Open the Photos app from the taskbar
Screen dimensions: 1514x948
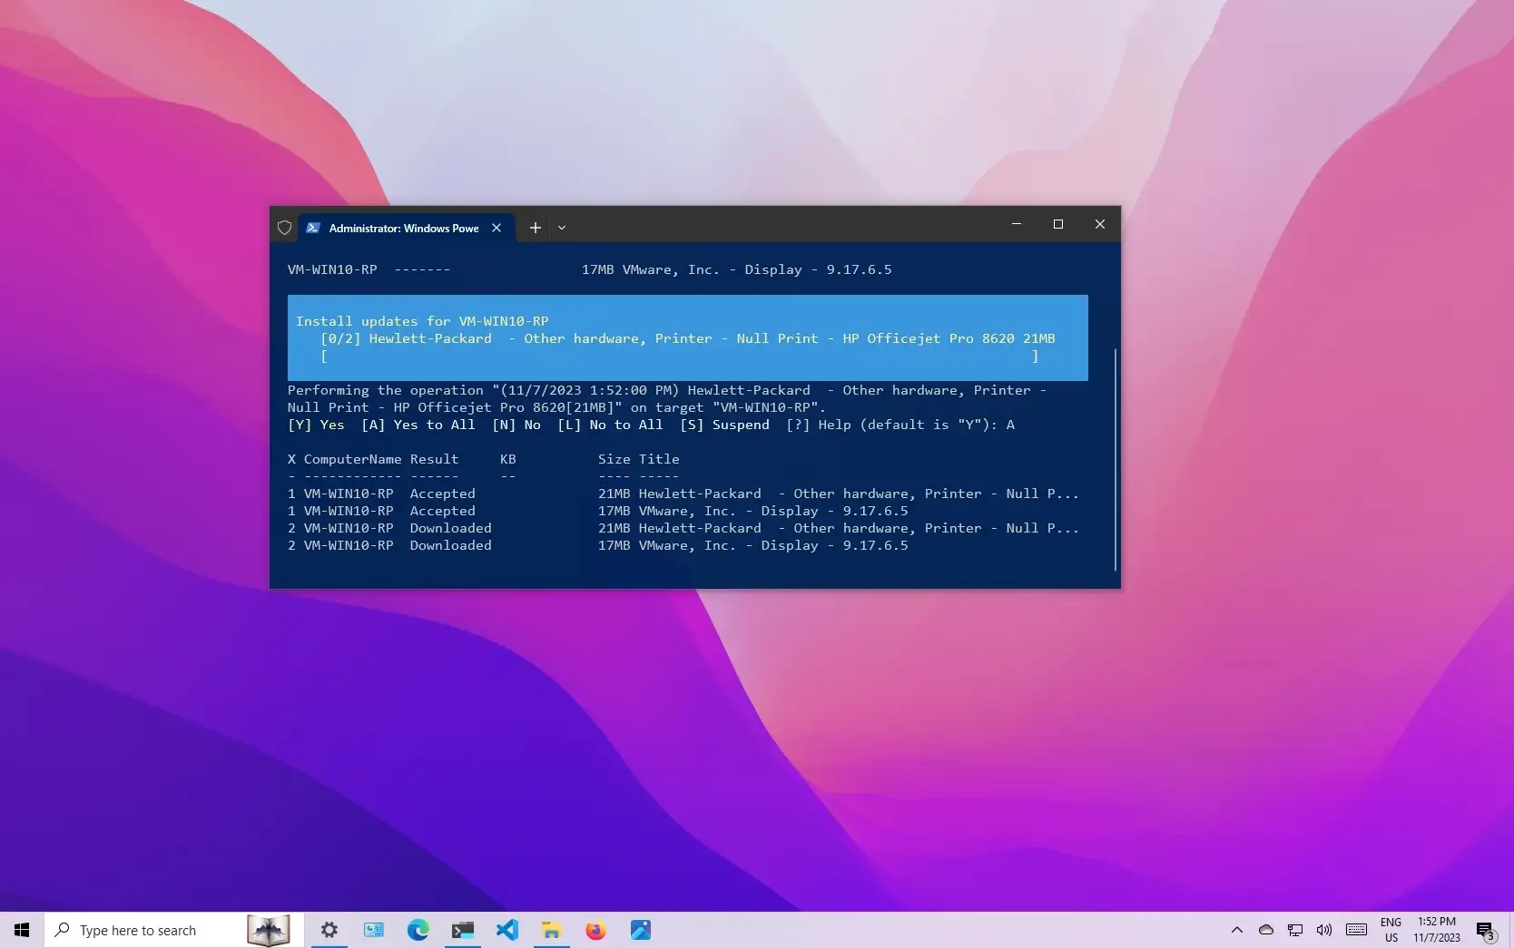click(640, 930)
